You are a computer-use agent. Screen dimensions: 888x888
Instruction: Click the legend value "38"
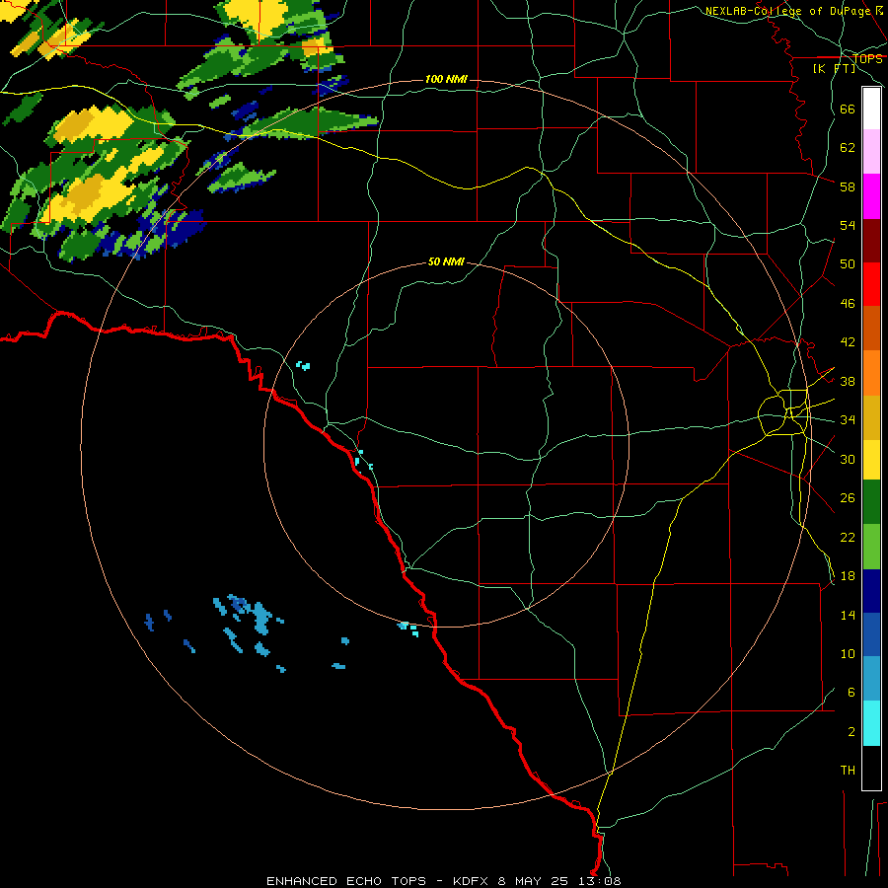(848, 381)
